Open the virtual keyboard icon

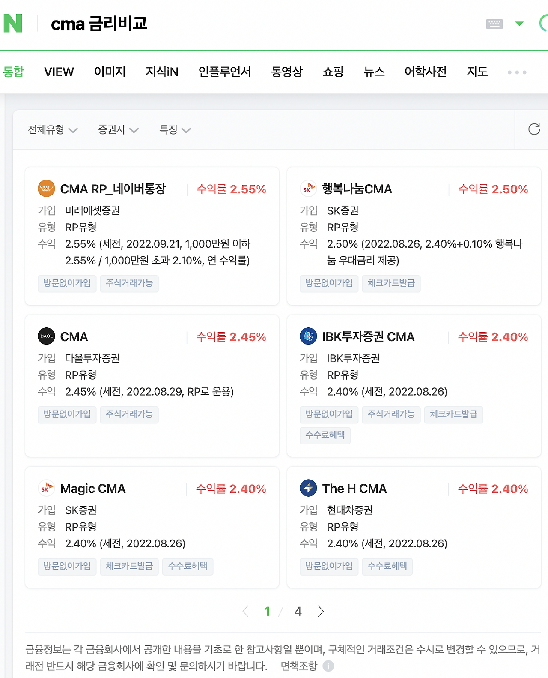[494, 24]
